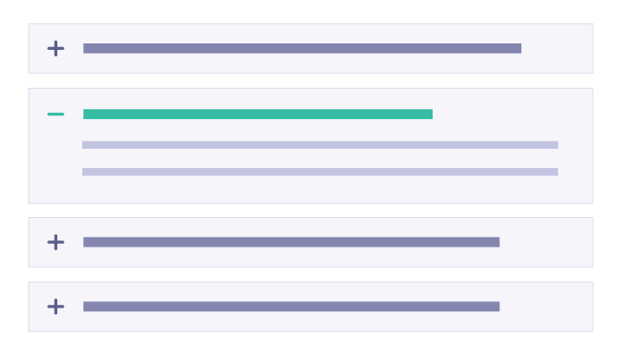Image resolution: width=624 pixels, height=351 pixels.
Task: Click the first light lavender content line
Action: coord(320,145)
